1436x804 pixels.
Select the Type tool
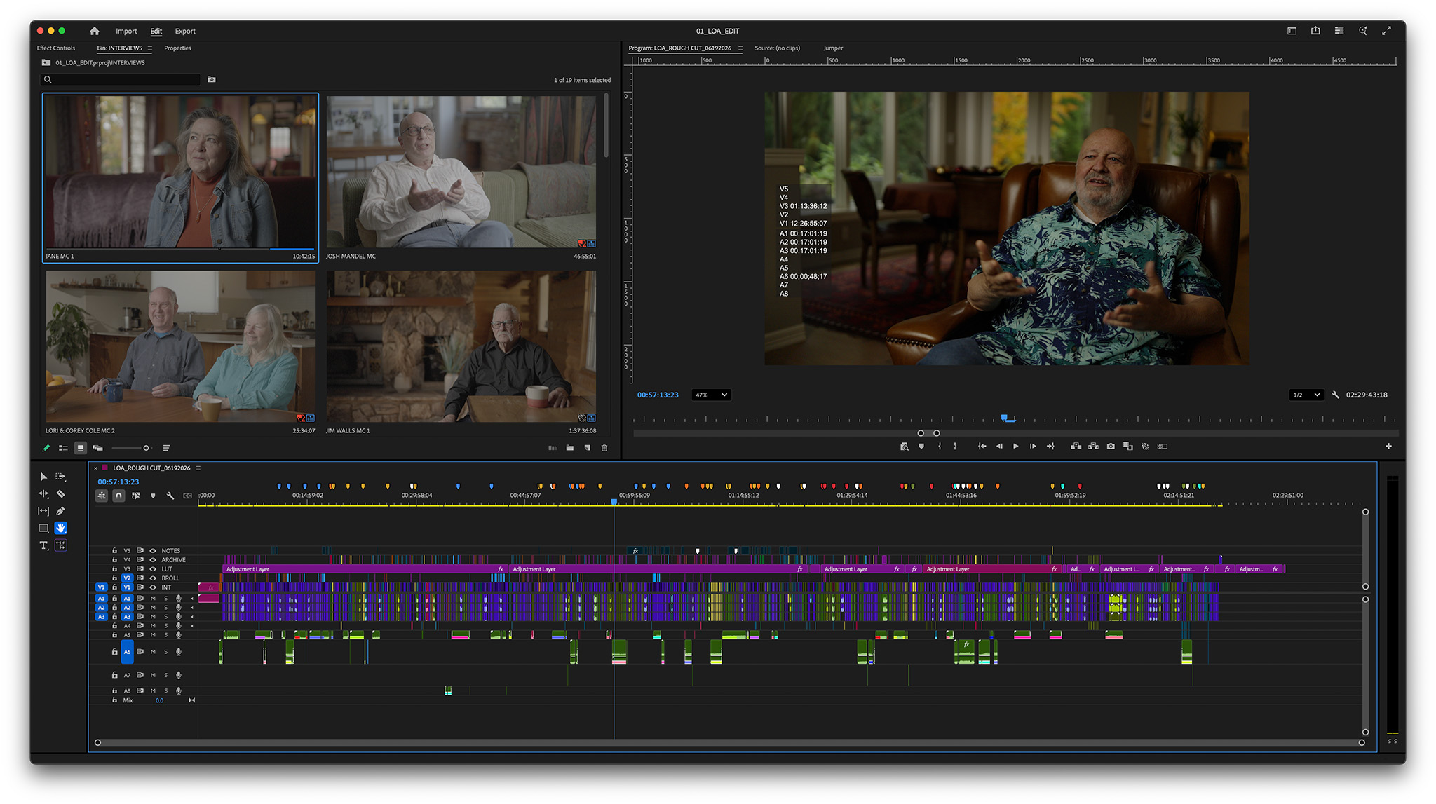43,545
